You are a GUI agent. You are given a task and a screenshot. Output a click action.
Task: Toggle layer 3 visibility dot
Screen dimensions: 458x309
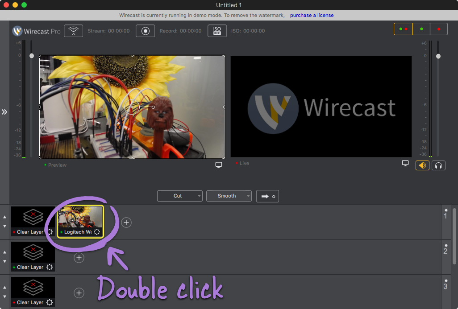point(446,281)
